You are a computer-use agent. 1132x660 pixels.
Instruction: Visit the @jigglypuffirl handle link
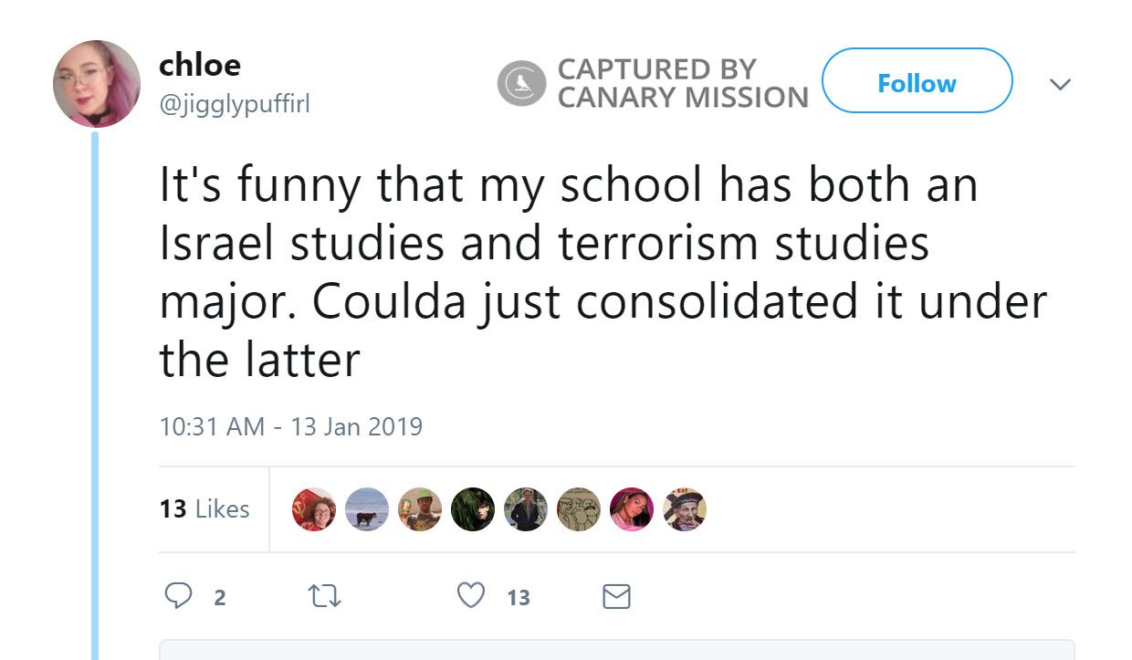click(235, 105)
